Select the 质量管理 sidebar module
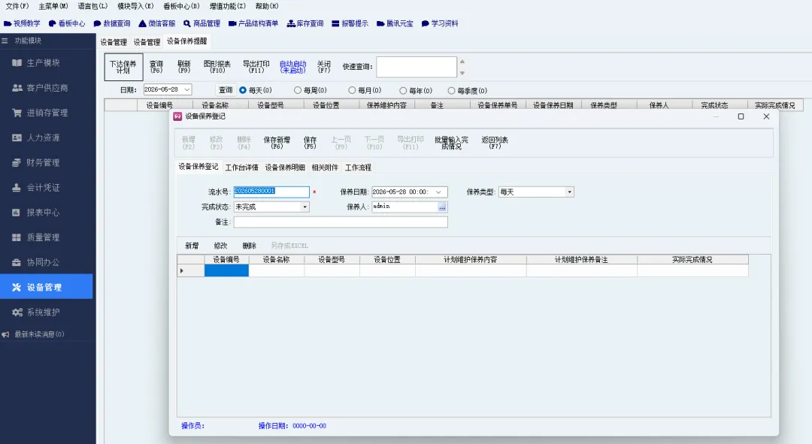 46,237
